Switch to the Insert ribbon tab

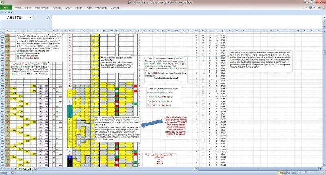[x=28, y=7]
